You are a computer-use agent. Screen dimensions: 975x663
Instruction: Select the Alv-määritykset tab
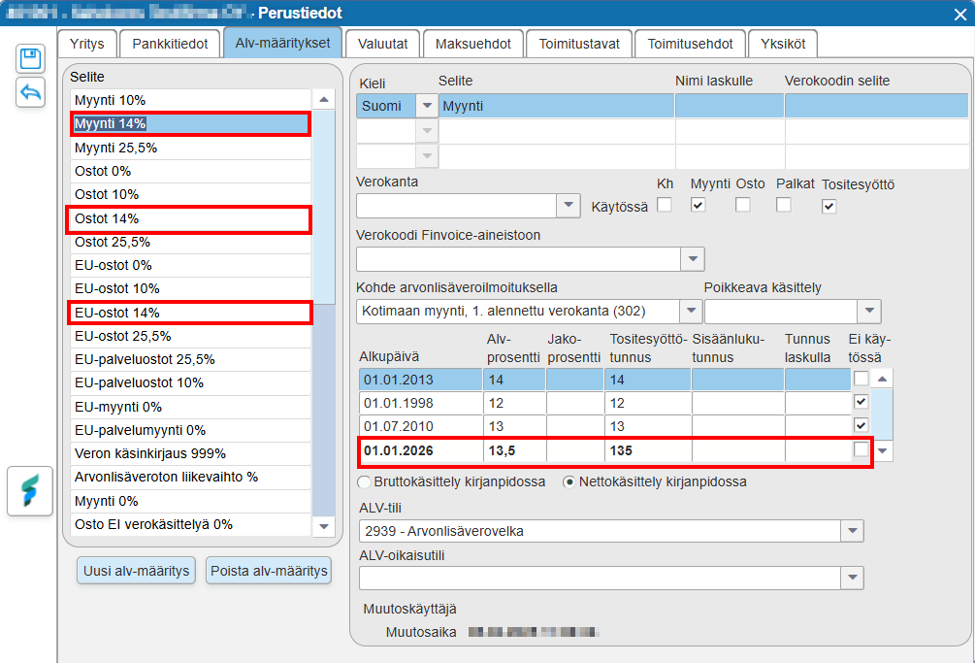tap(283, 43)
